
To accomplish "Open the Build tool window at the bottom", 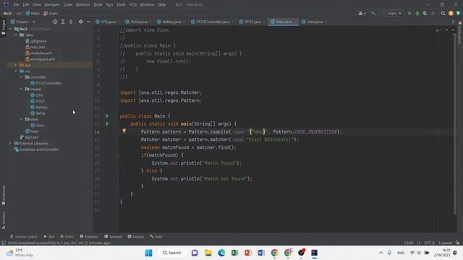I will coord(156,237).
